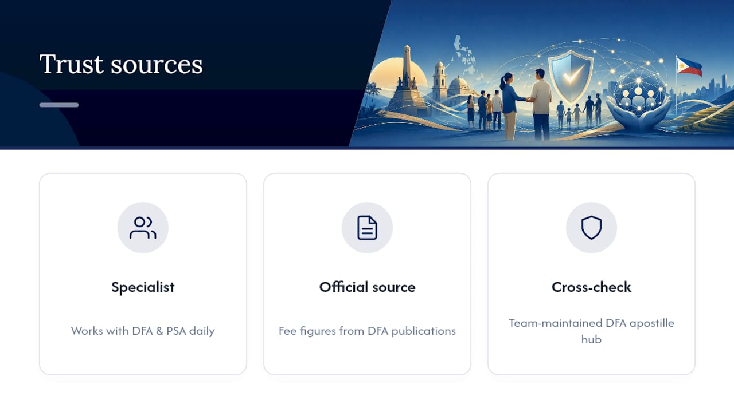This screenshot has width=734, height=412.
Task: Select the Specialist card heading
Action: tap(143, 287)
